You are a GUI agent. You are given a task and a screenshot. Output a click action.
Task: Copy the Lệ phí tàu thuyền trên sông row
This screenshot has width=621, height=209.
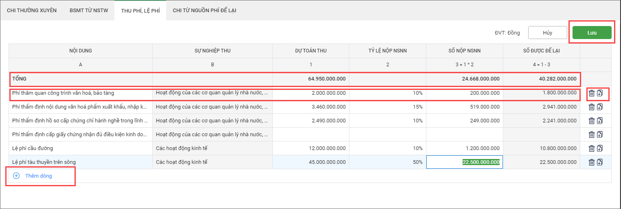tap(600, 162)
